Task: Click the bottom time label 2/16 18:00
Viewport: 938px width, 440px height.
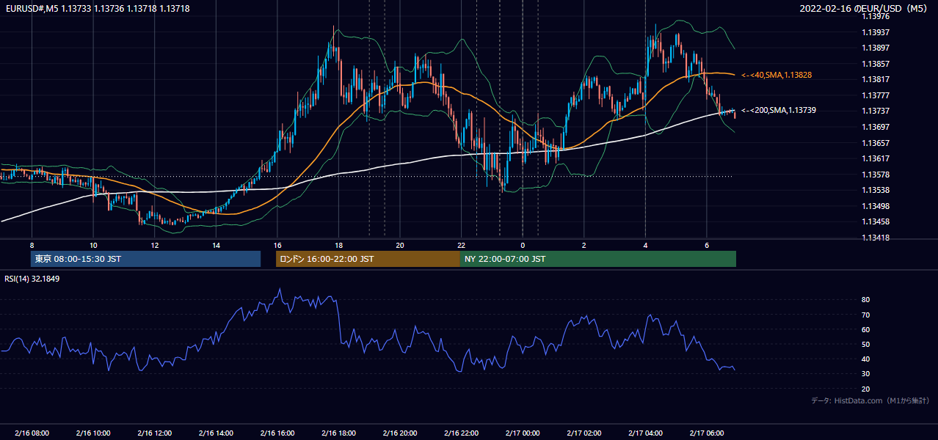Action: coord(338,433)
